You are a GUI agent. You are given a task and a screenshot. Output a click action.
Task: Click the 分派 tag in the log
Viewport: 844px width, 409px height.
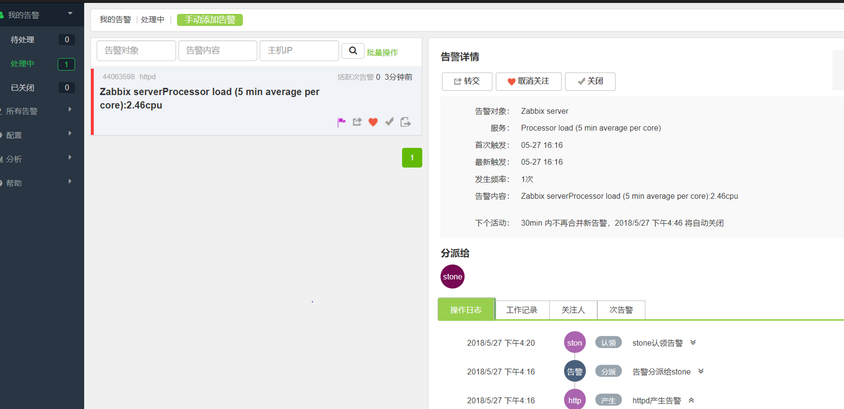click(x=608, y=371)
